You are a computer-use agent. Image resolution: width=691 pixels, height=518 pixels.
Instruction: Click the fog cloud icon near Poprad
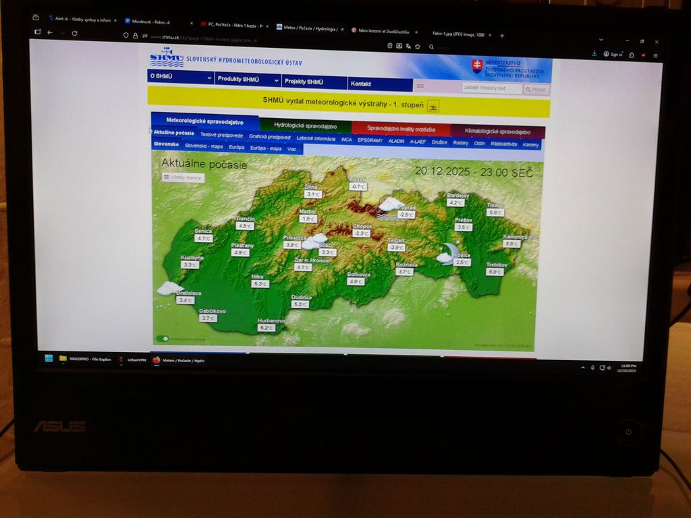click(389, 204)
